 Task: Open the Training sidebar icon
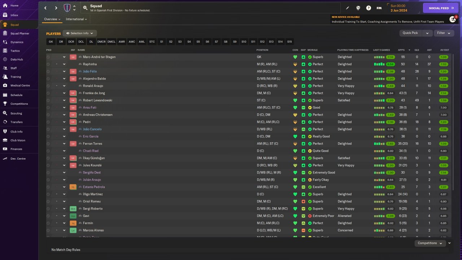pos(5,77)
